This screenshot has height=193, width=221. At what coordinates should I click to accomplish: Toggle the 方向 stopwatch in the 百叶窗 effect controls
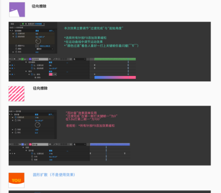point(15,120)
